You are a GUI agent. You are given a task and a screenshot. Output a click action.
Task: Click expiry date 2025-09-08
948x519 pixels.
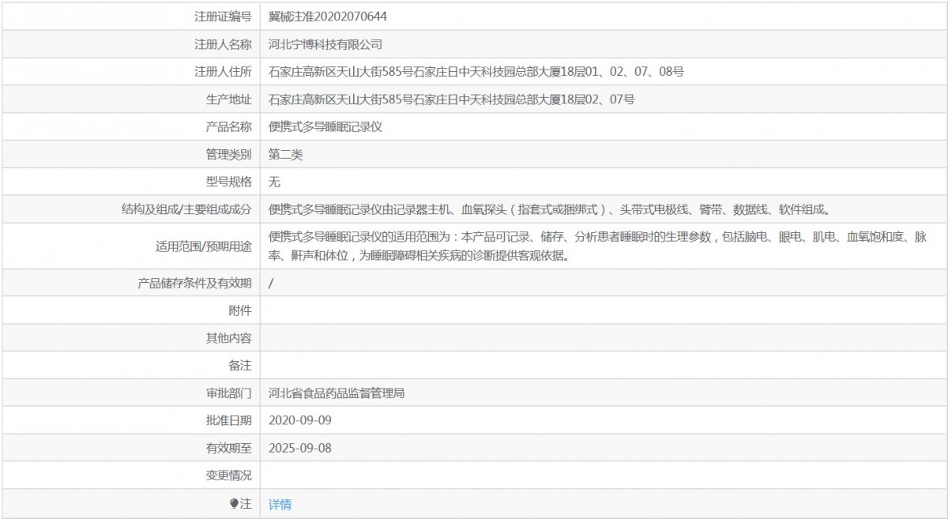click(x=300, y=448)
